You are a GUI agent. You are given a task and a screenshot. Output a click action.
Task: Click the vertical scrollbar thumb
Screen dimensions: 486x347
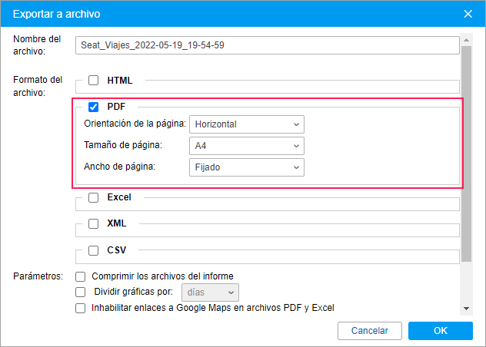click(466, 154)
